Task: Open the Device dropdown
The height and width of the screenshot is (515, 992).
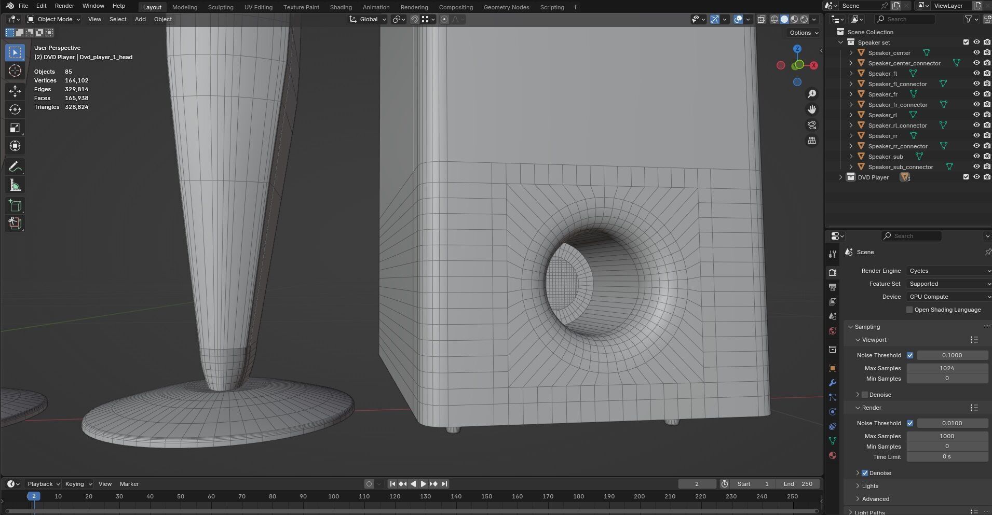Action: [949, 297]
